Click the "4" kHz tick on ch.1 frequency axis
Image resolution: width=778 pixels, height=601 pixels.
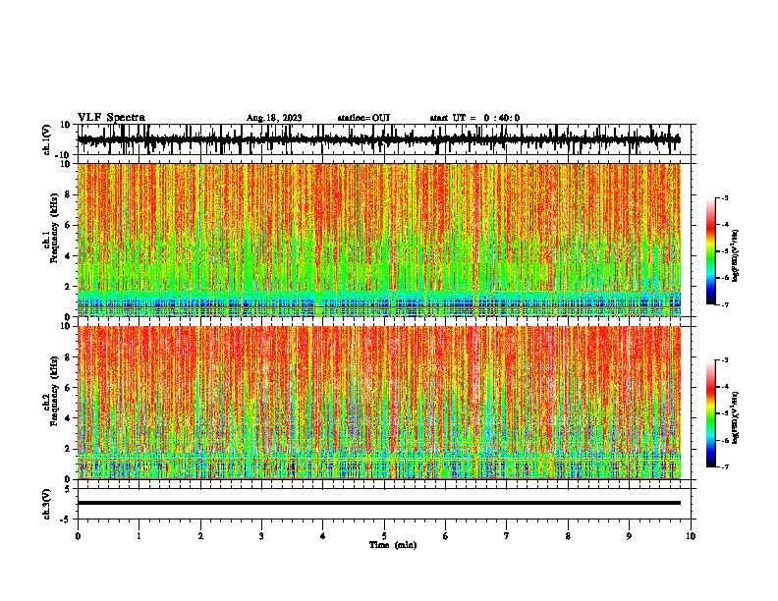(69, 256)
